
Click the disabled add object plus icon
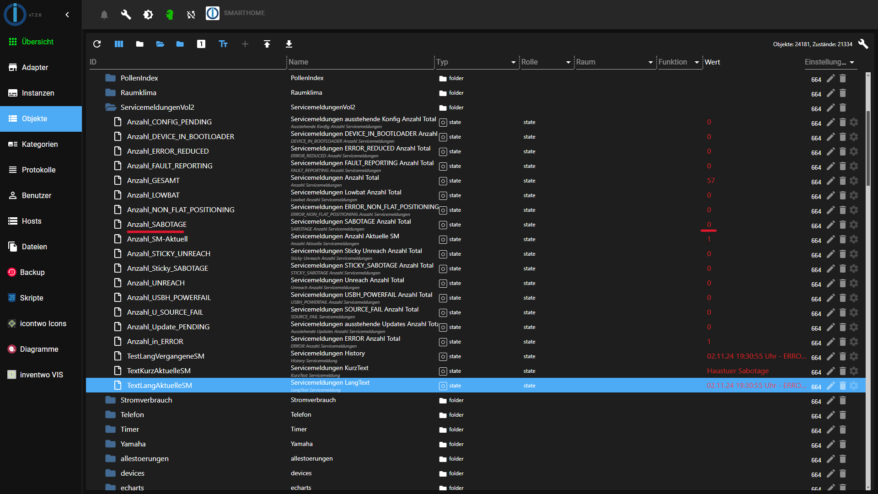pyautogui.click(x=245, y=44)
